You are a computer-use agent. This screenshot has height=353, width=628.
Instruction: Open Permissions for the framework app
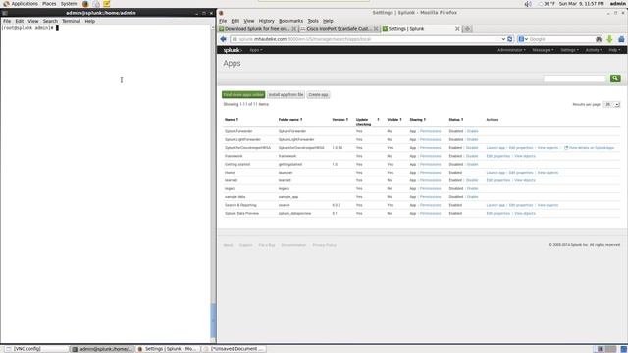[x=430, y=156]
